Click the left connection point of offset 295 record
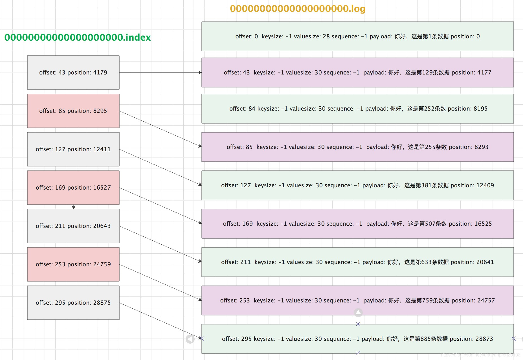 202,339
